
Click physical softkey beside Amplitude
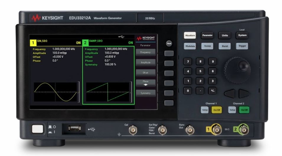pyautogui.click(x=169, y=63)
